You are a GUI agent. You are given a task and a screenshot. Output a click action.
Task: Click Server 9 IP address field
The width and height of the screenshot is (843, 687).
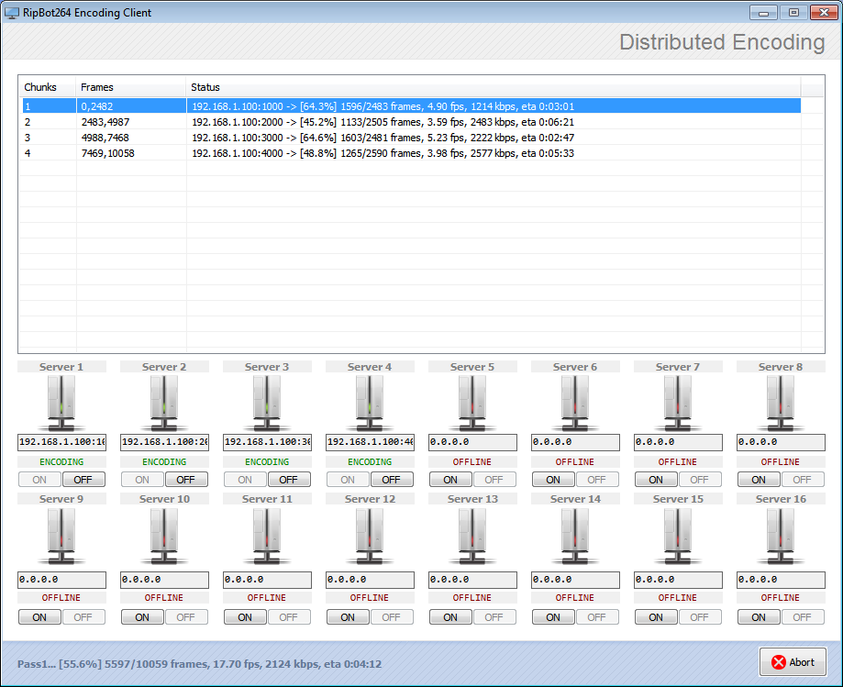[x=61, y=580]
